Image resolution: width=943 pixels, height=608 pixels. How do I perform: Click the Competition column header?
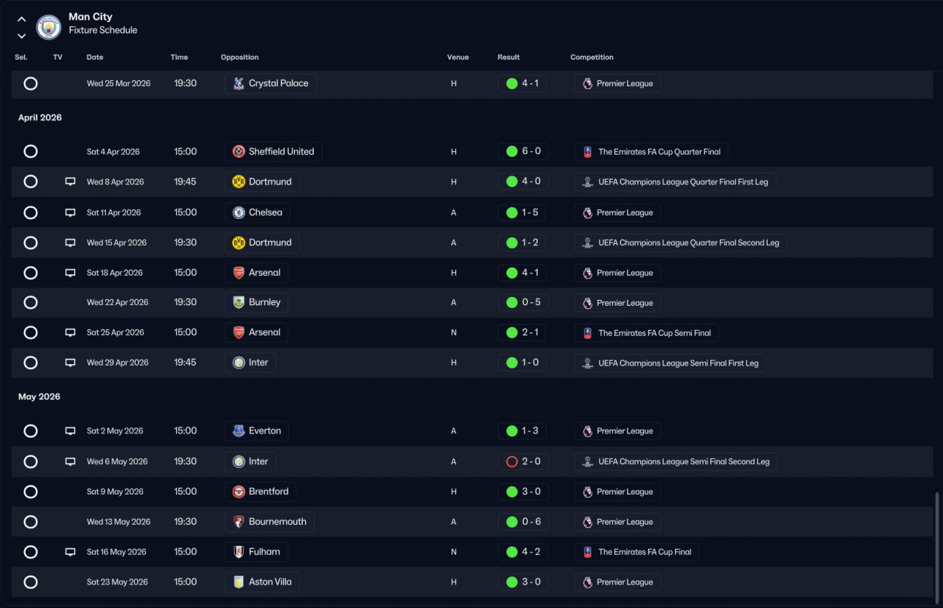[592, 57]
